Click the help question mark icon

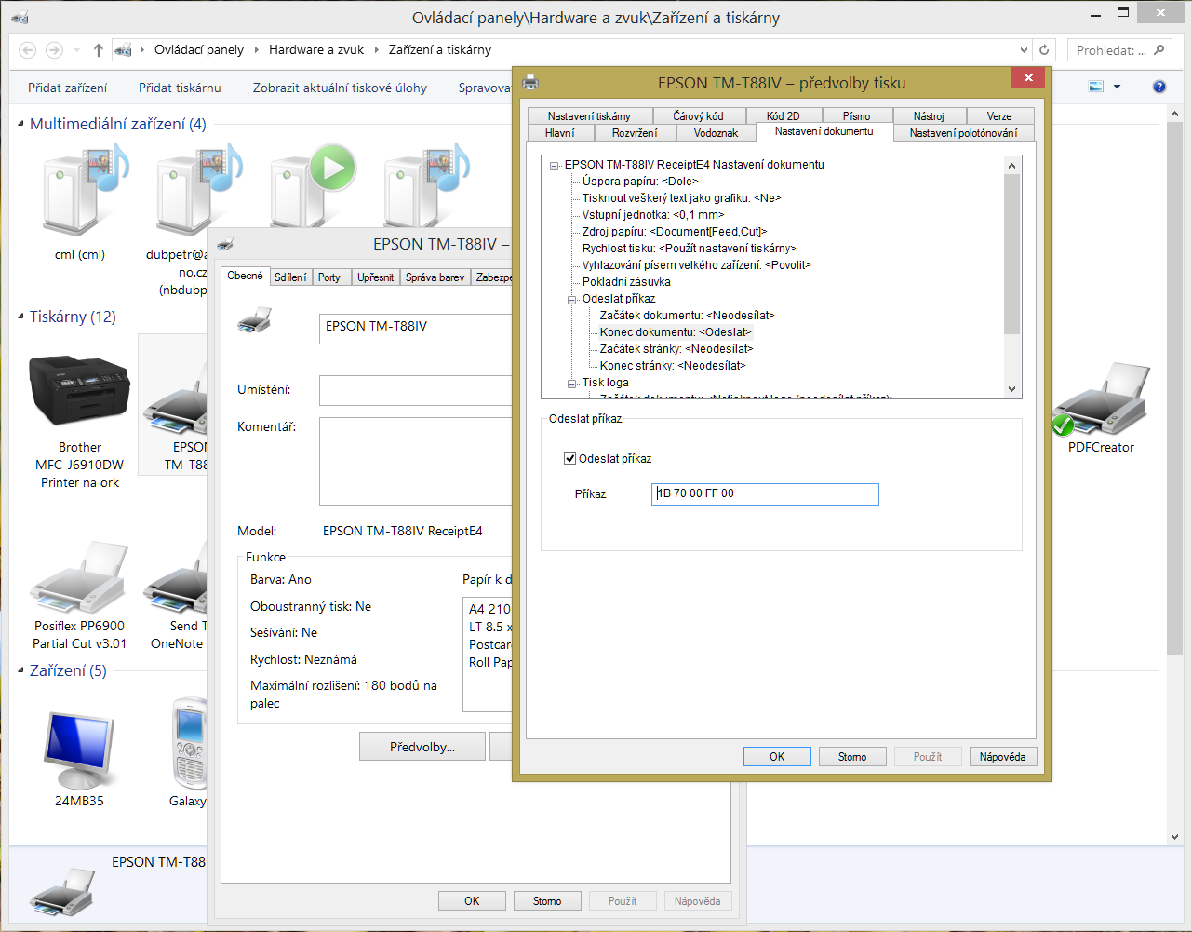pos(1159,87)
